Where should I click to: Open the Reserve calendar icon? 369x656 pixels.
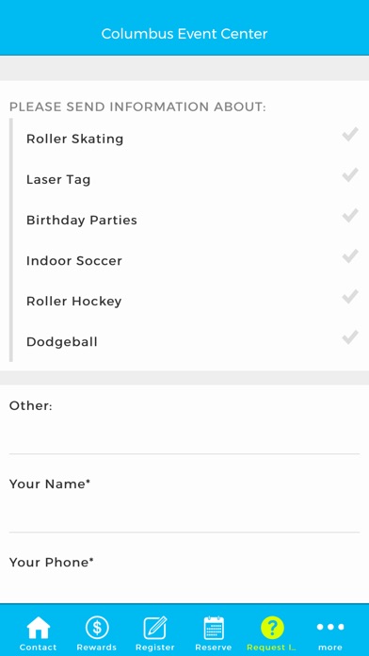coord(214,628)
